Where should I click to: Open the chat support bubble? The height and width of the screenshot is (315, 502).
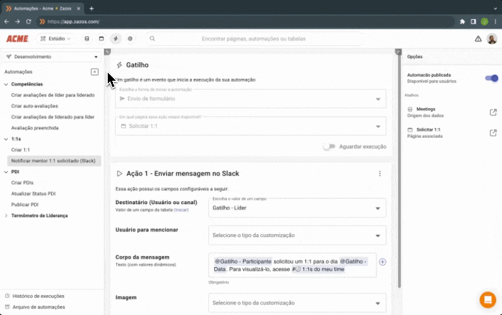pyautogui.click(x=488, y=300)
